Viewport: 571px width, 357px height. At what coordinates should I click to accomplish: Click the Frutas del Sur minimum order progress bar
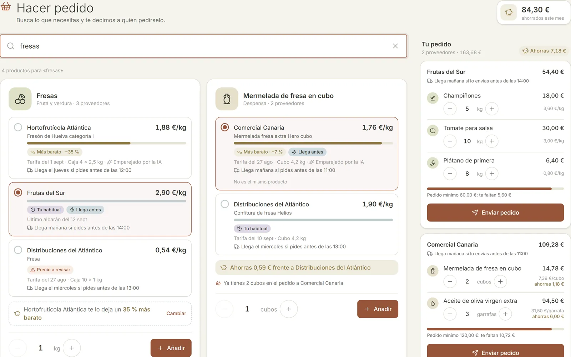(495, 188)
